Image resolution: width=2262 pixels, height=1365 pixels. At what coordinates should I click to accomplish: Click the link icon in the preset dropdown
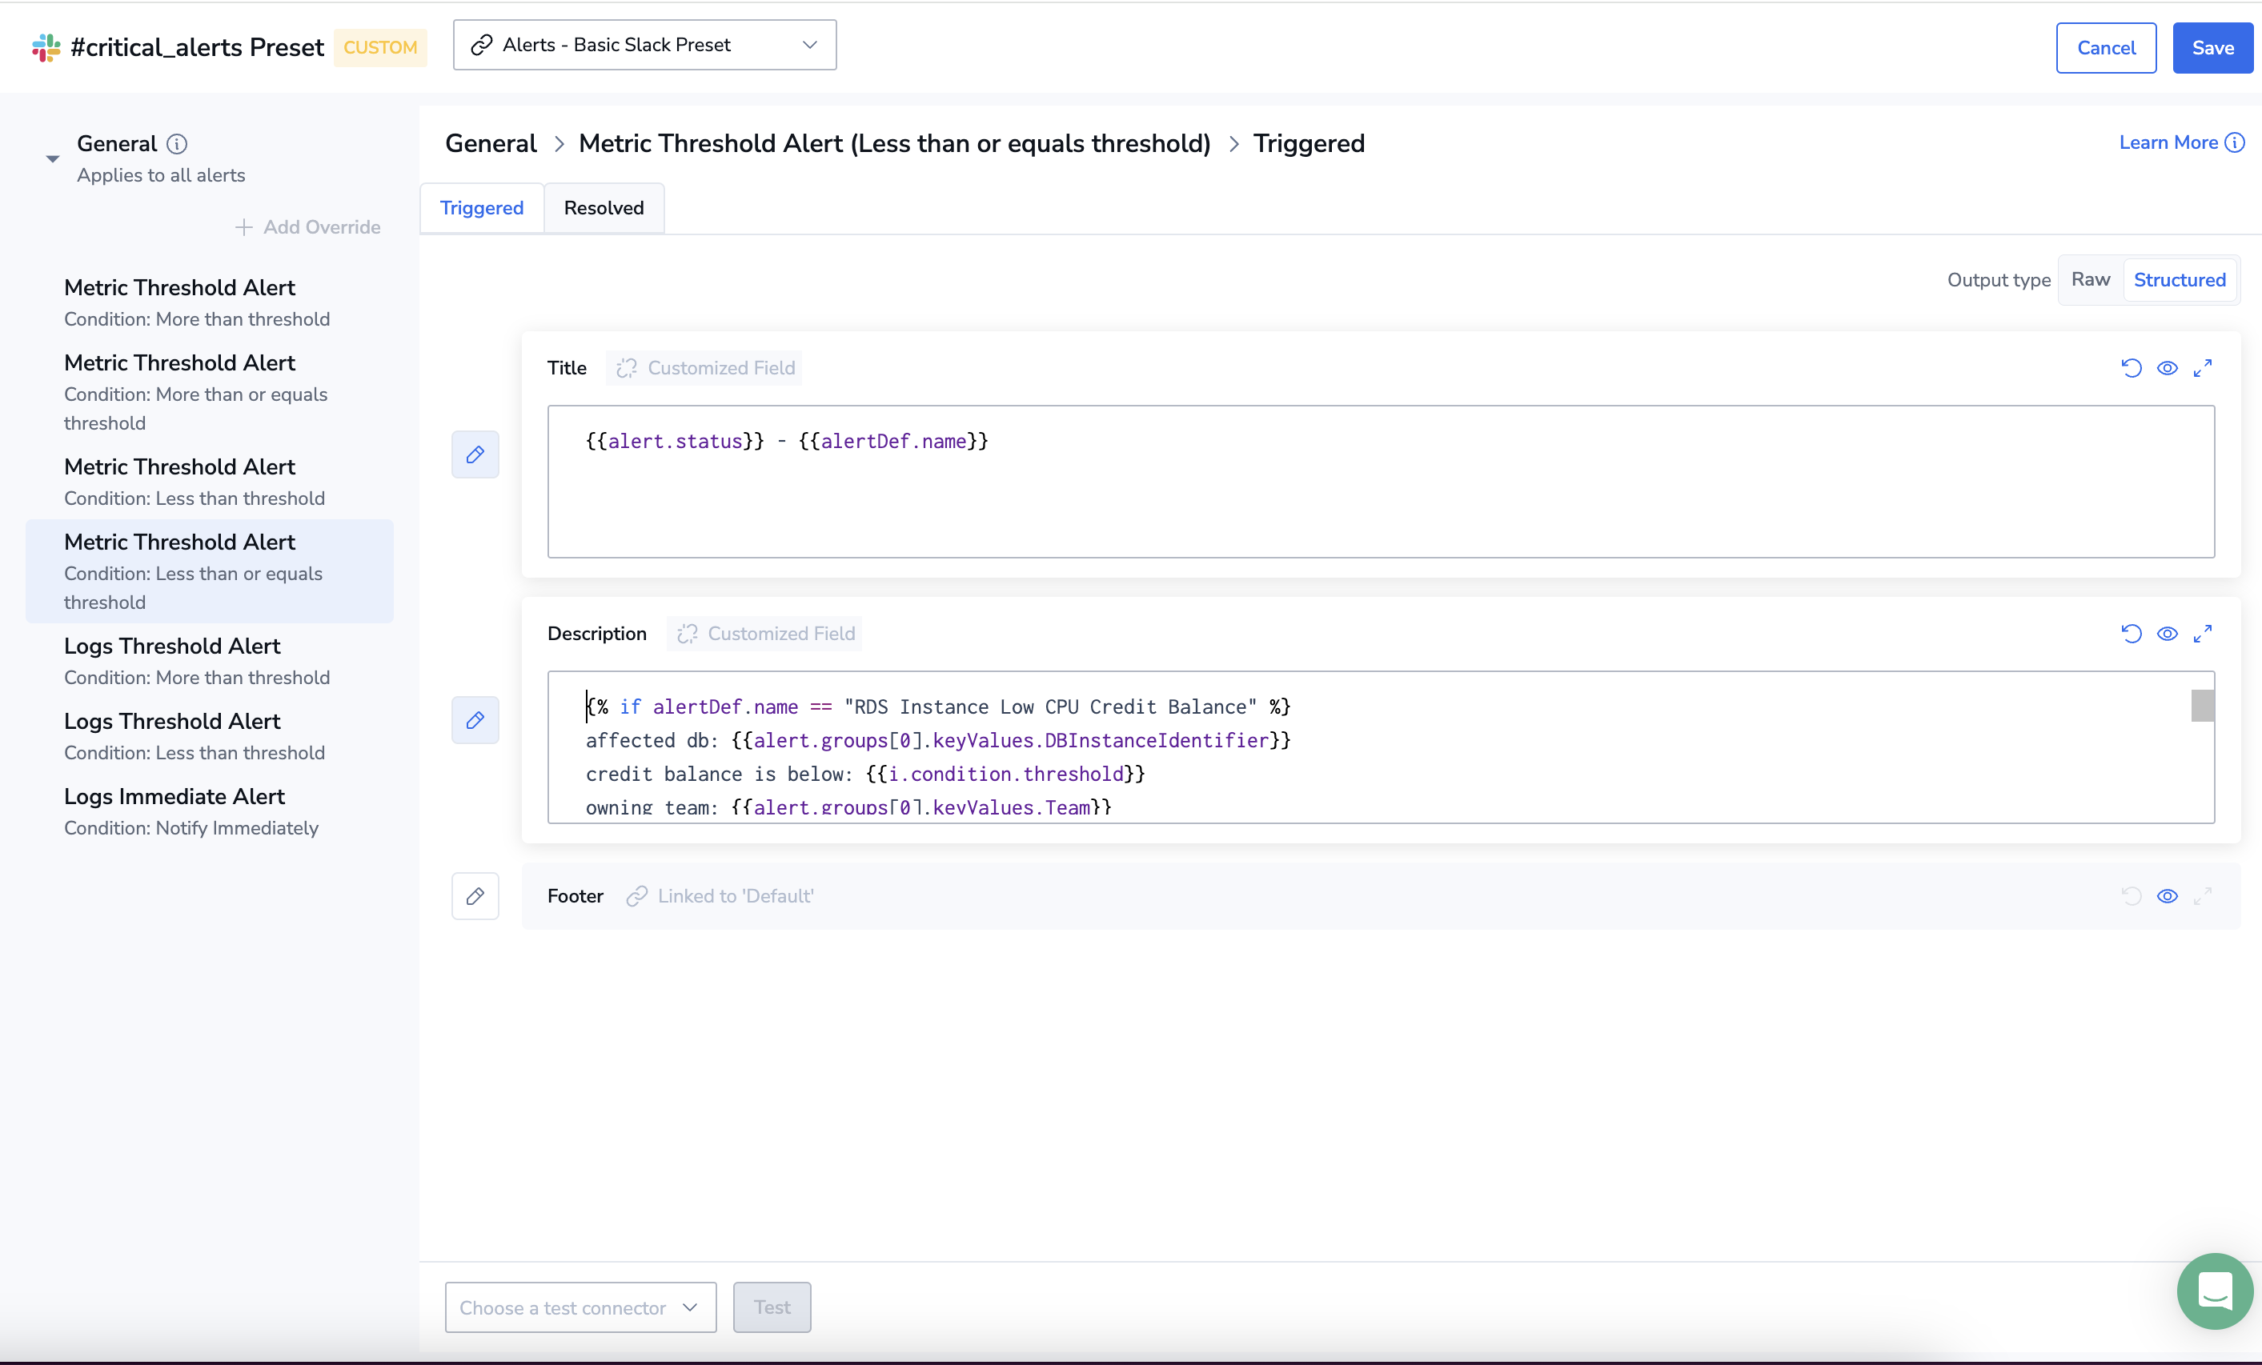pos(481,45)
